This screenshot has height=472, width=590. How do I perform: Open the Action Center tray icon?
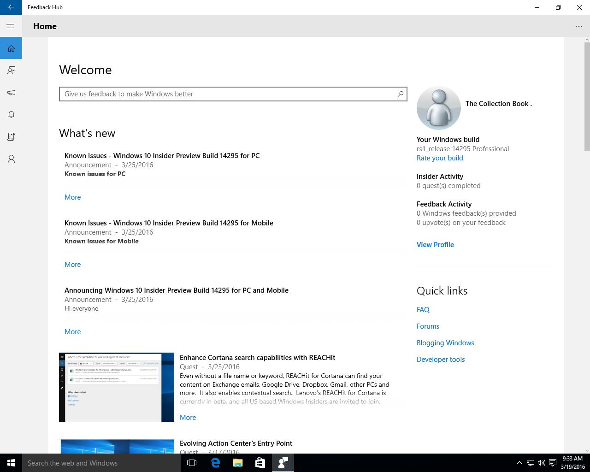[552, 463]
